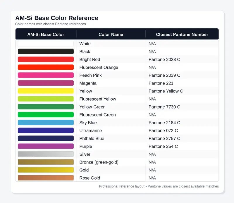Click the Yellow-Green swatch bar

(x=46, y=107)
